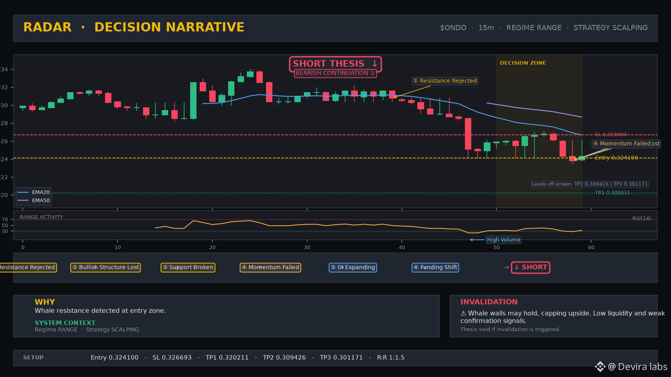Click 'Whale resistance detected at entry zone' text
The image size is (671, 377).
pos(100,311)
